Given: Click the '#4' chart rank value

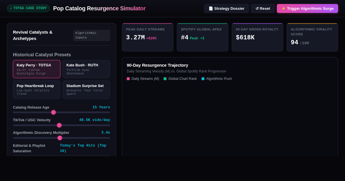Looking at the screenshot, I should pyautogui.click(x=185, y=38).
